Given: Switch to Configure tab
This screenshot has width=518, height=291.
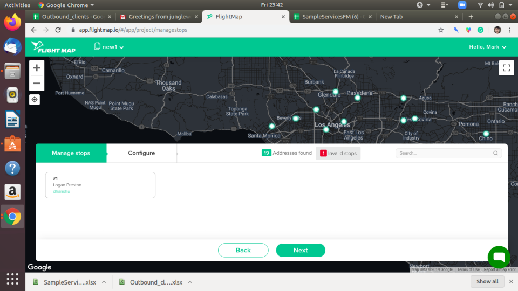Looking at the screenshot, I should tap(141, 153).
